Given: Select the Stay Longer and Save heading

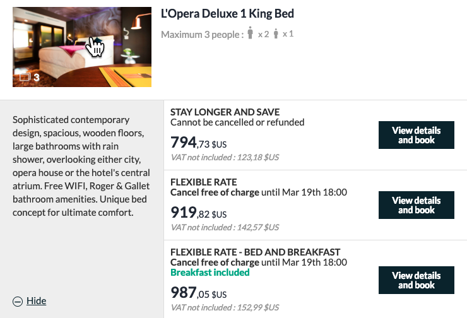Looking at the screenshot, I should click(225, 112).
